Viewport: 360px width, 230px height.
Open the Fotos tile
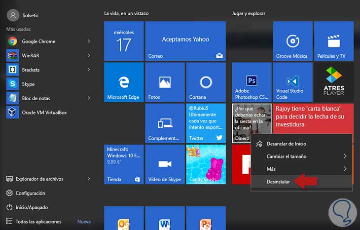165,82
